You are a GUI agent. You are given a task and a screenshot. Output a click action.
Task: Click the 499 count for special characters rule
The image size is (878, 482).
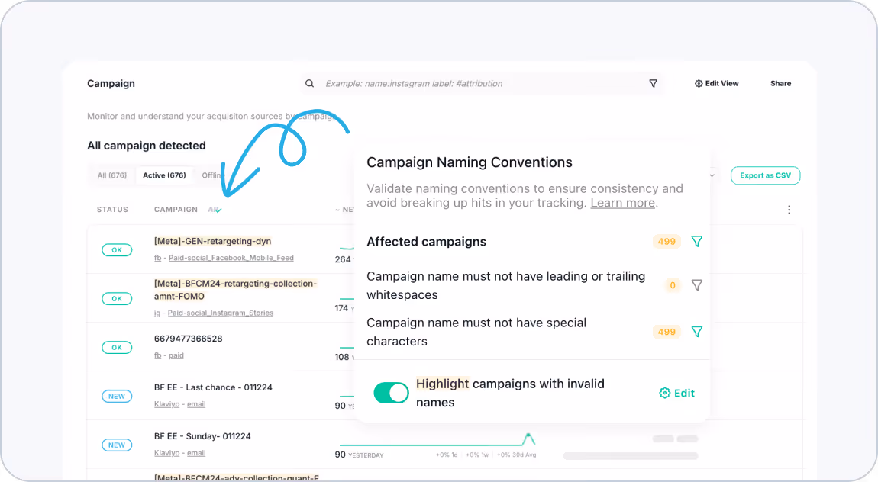point(667,332)
